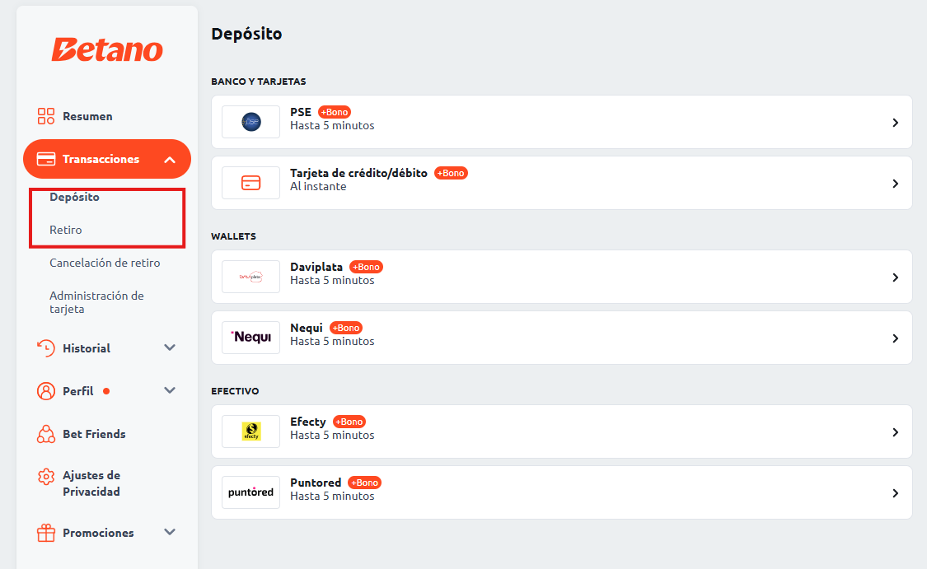Open Cancelación de retiro

coord(105,263)
